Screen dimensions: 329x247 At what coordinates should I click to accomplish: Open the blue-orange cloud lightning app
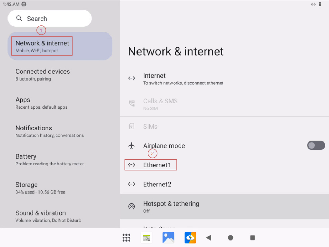[190, 238]
